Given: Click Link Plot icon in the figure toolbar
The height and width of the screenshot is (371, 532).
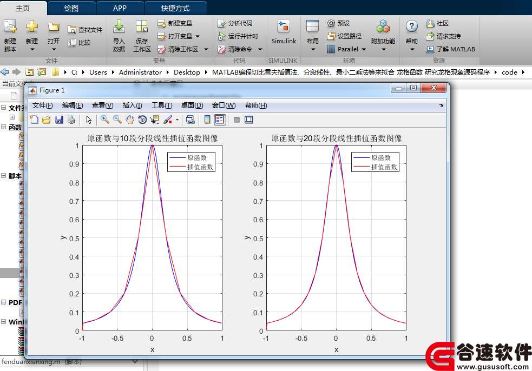Looking at the screenshot, I should (191, 120).
